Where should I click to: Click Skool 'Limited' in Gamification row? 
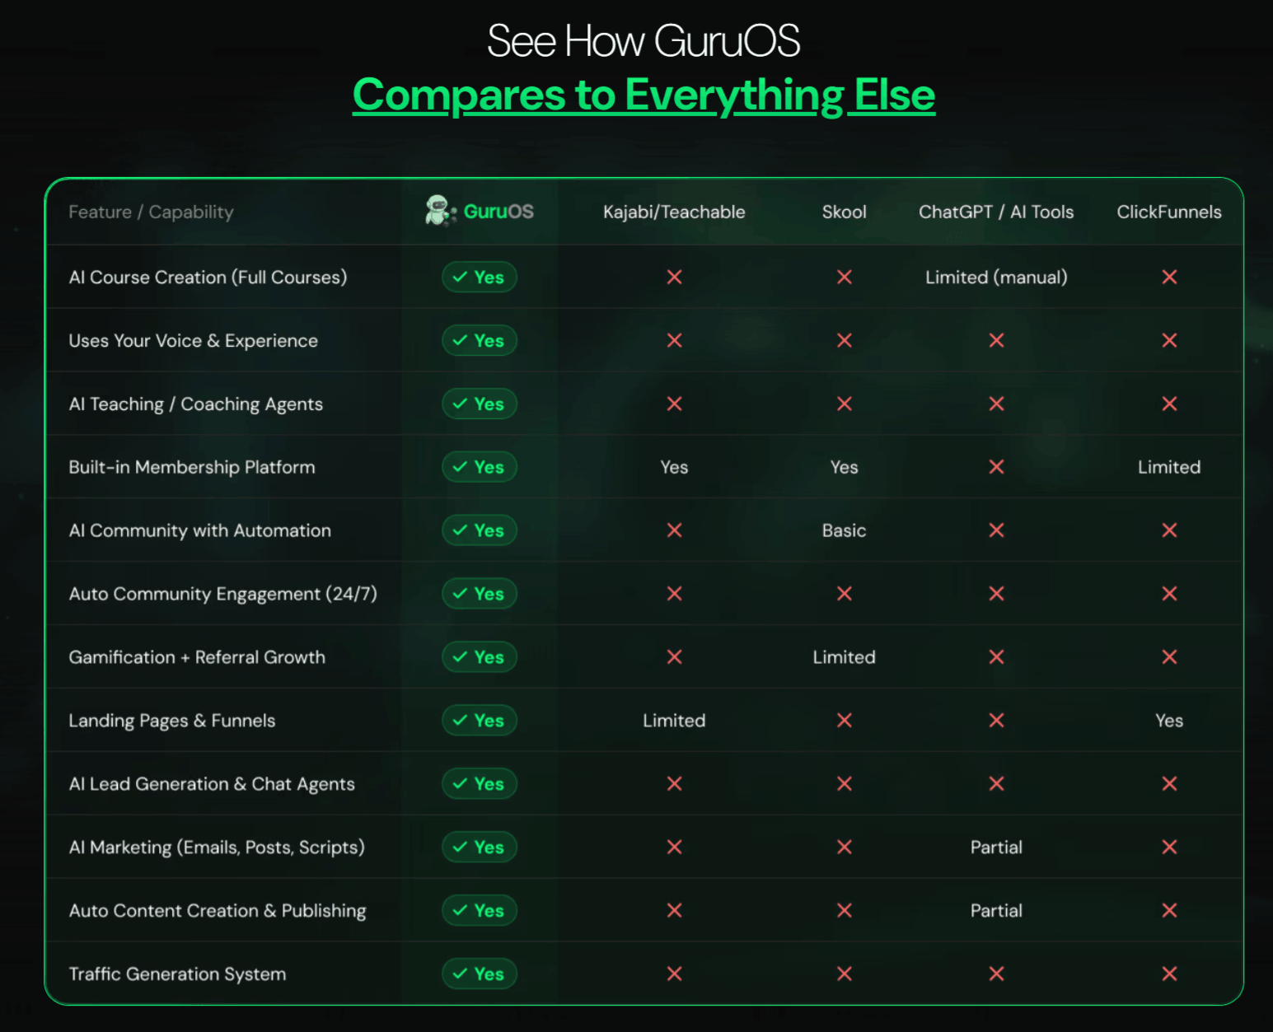click(x=844, y=657)
